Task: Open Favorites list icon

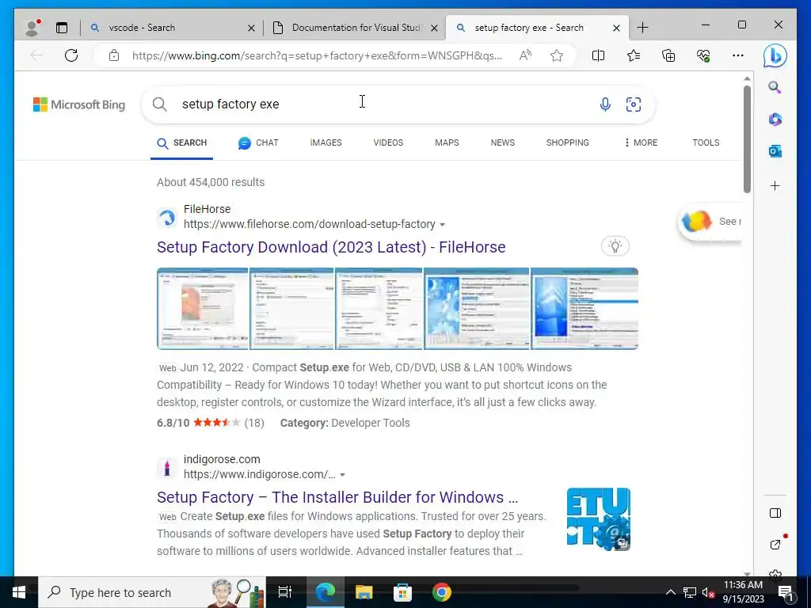Action: [634, 55]
